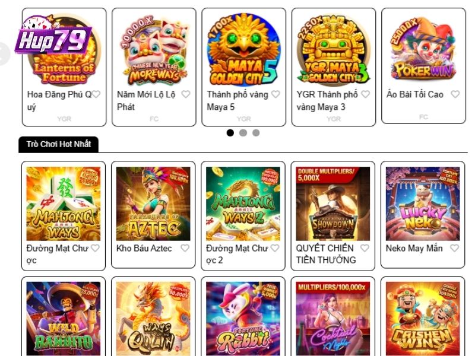Click heart icon next to Ảo Bài Tối Cao

pos(455,94)
